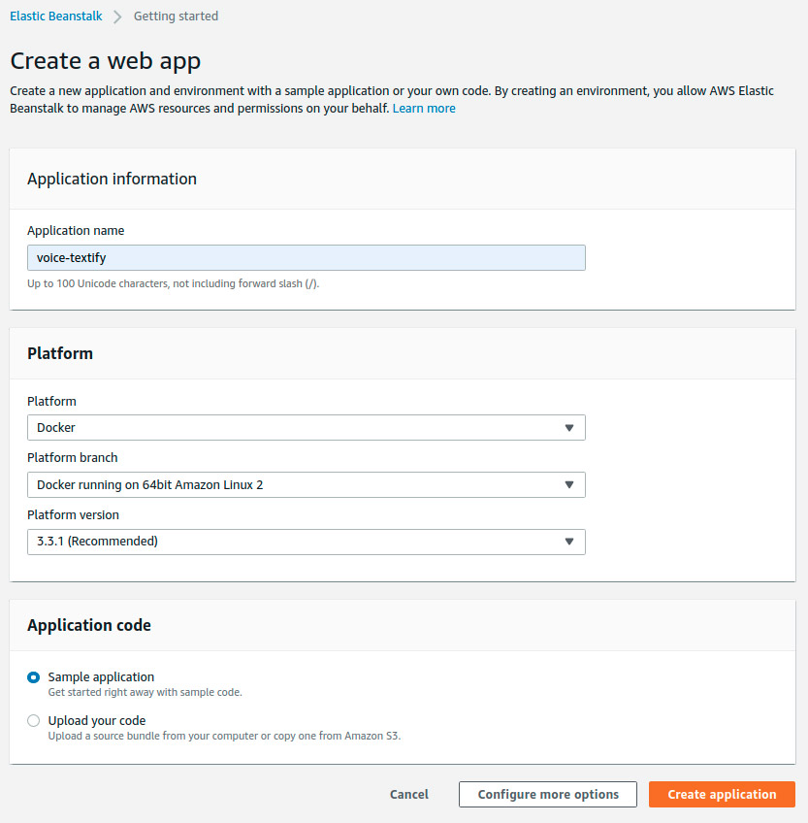The height and width of the screenshot is (823, 808).
Task: Click the Platform branch dropdown arrow icon
Action: [569, 484]
